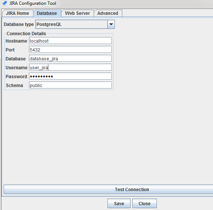Close the configuration tool
This screenshot has width=213, height=210.
click(145, 203)
